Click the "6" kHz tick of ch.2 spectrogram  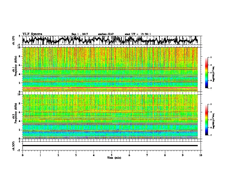pos(20,112)
